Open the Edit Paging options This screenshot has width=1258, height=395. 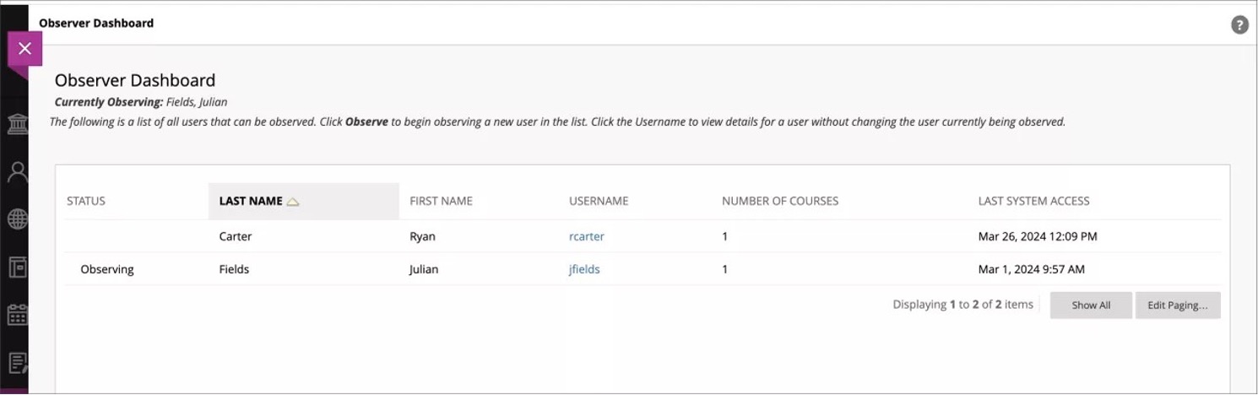pyautogui.click(x=1177, y=306)
